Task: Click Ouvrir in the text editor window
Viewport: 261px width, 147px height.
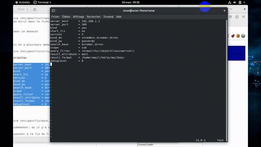Action: (21, 9)
